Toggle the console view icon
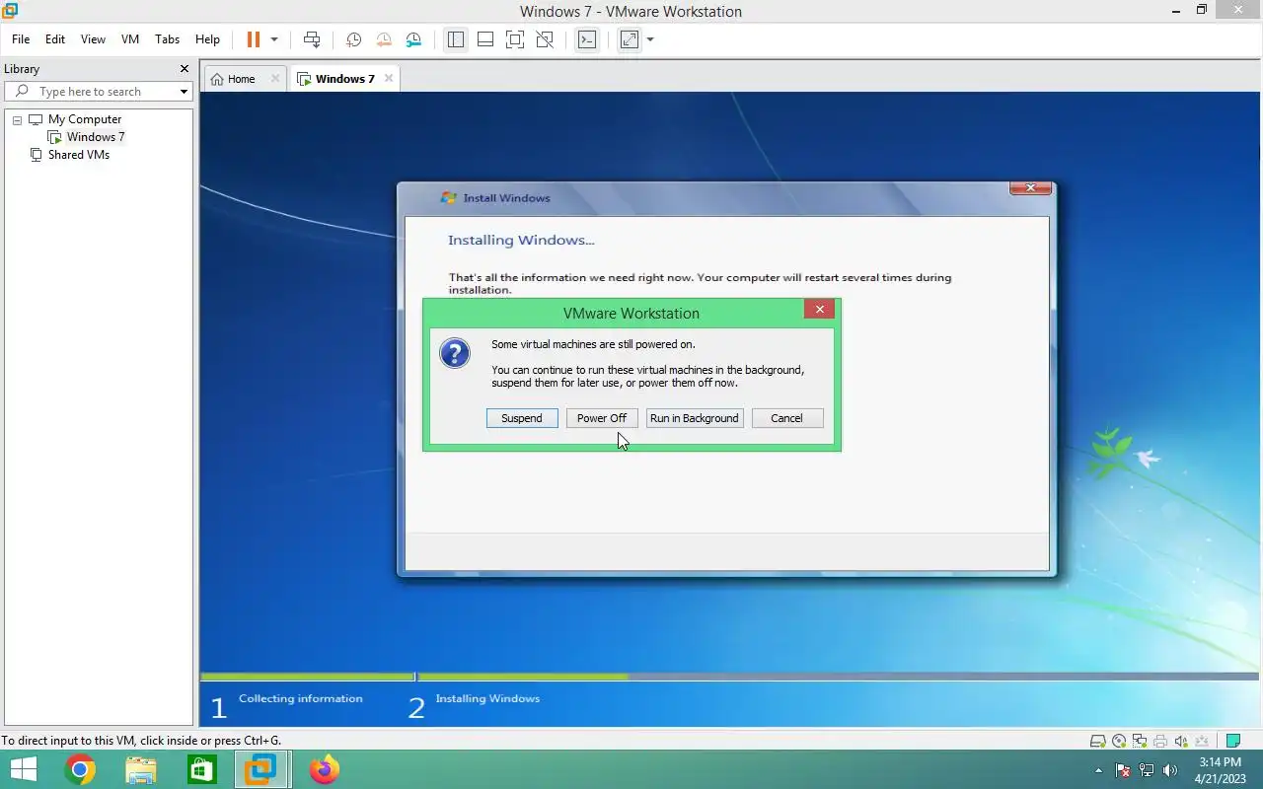The width and height of the screenshot is (1263, 789). [587, 39]
